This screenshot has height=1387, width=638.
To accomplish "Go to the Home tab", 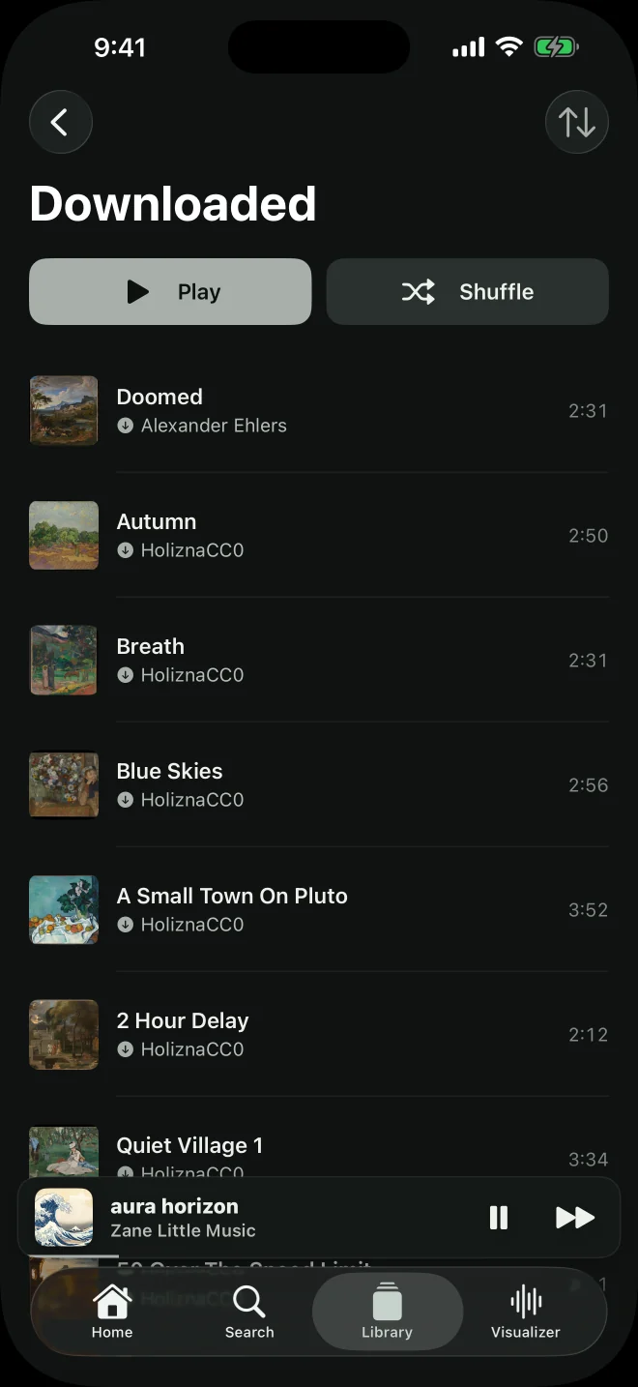I will click(112, 1312).
